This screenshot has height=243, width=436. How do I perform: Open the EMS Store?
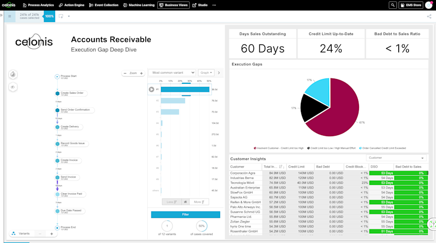click(411, 5)
